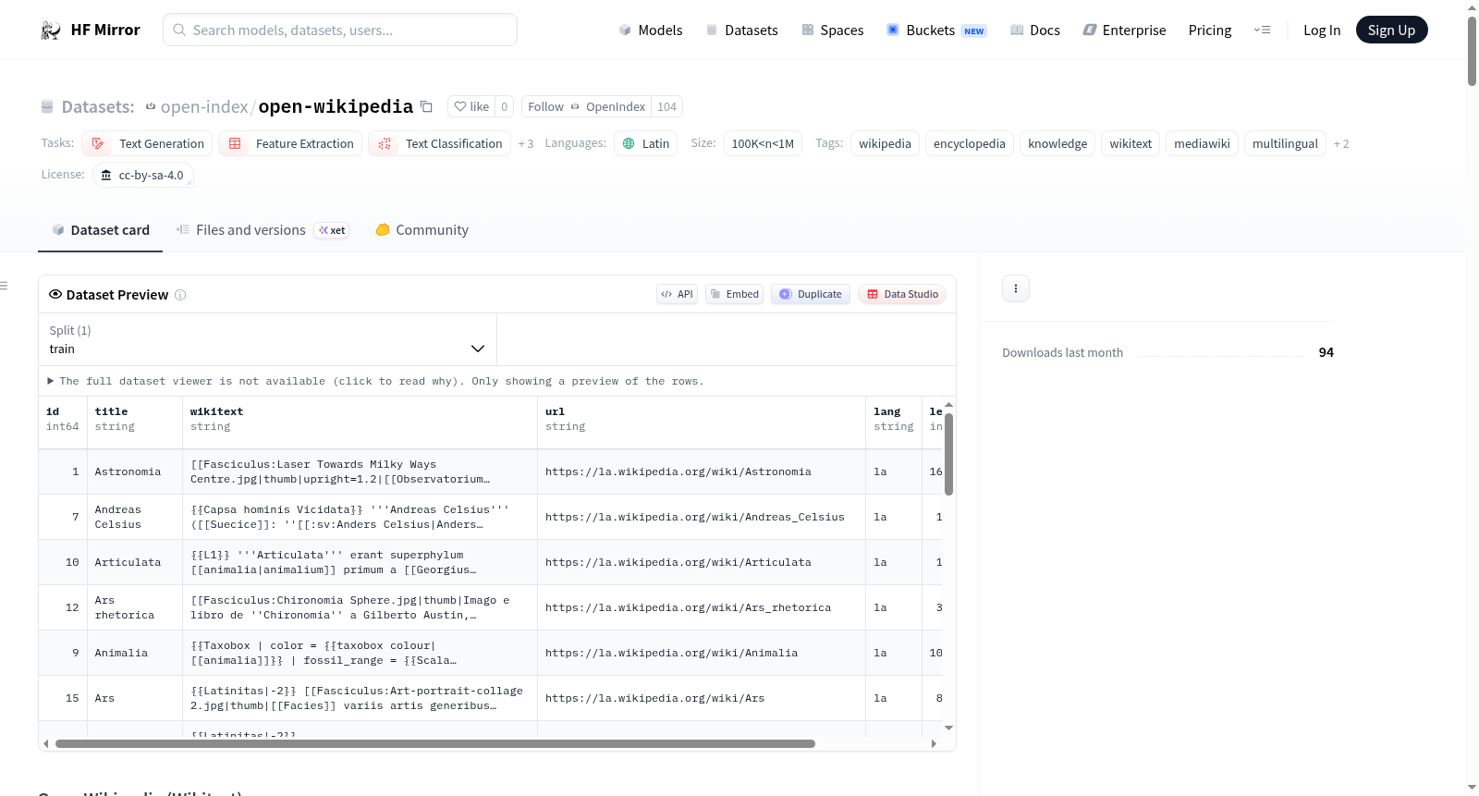Image resolution: width=1479 pixels, height=796 pixels.
Task: Open the open-index organization link
Action: (204, 107)
